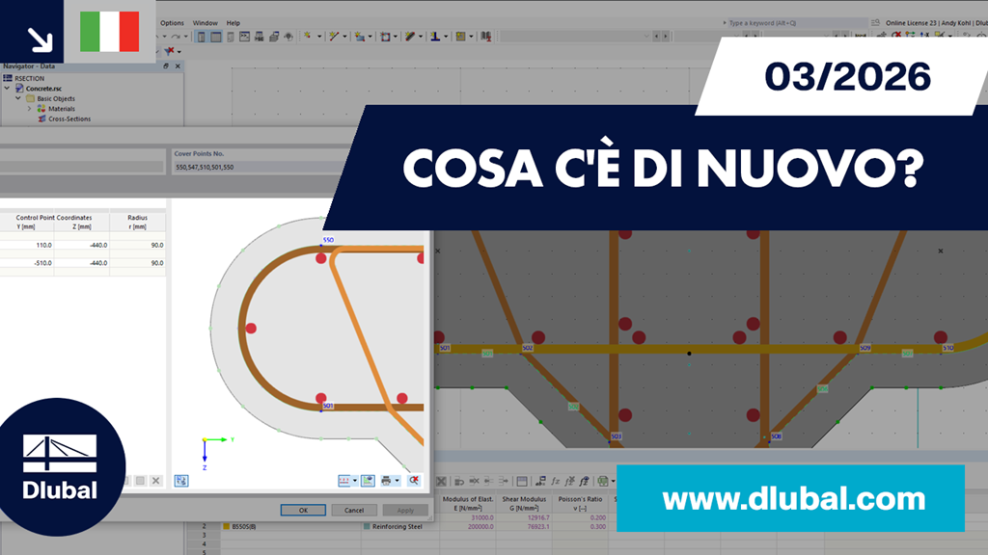Screen dimensions: 988x555
Task: Toggle the dimension display icon in preview
Action: (x=344, y=481)
